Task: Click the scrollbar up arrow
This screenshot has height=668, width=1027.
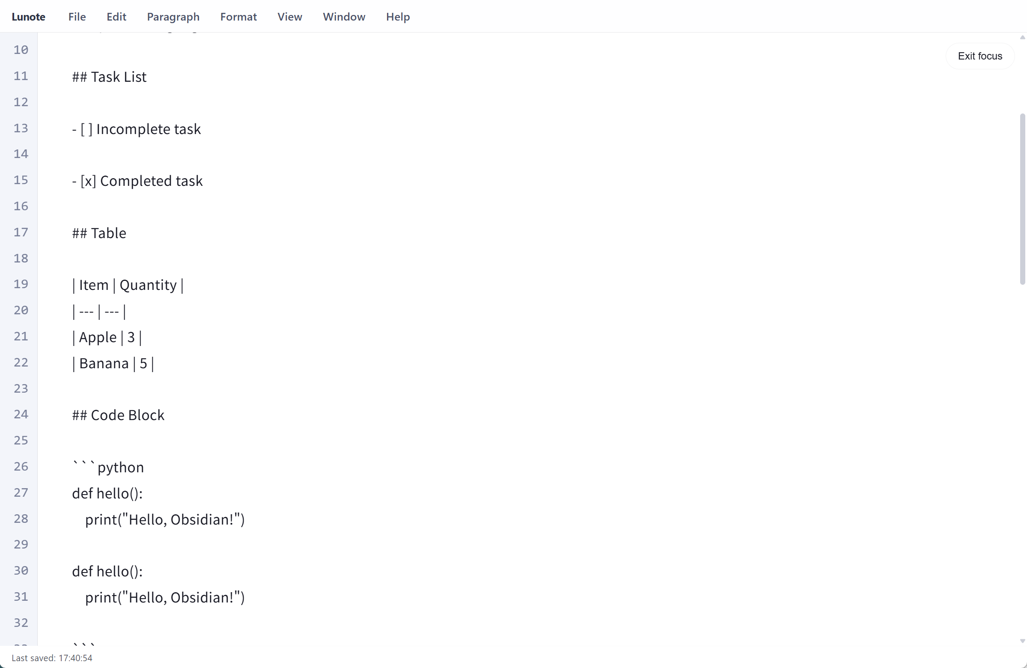Action: tap(1022, 38)
